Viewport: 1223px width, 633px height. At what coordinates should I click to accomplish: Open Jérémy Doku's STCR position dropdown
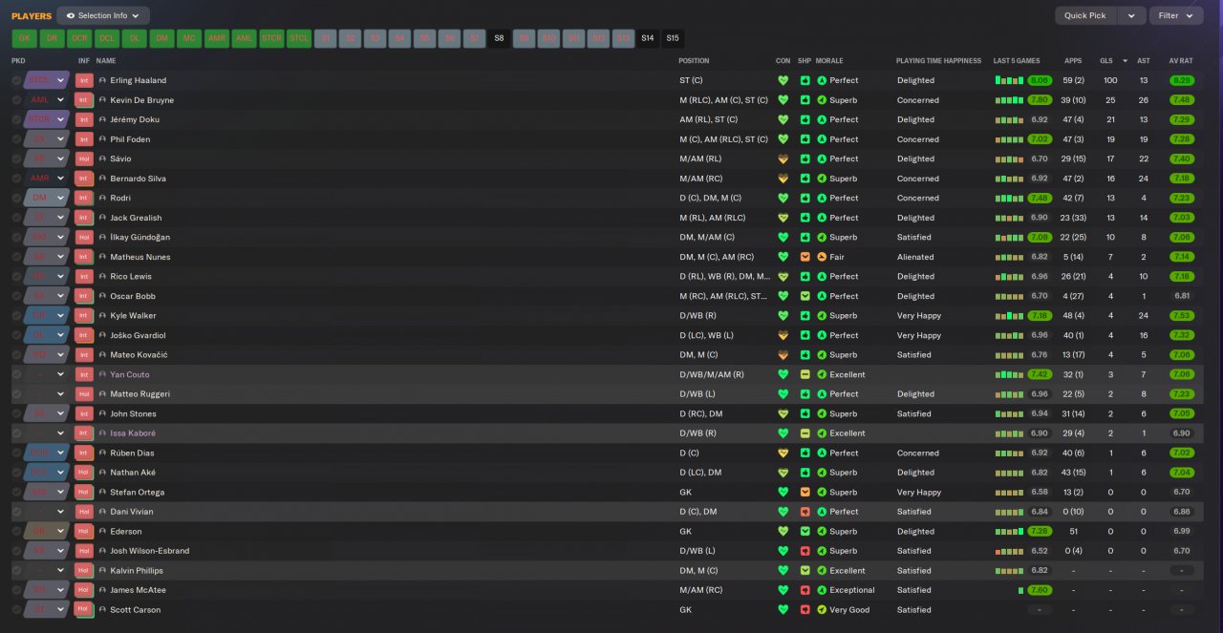click(47, 119)
